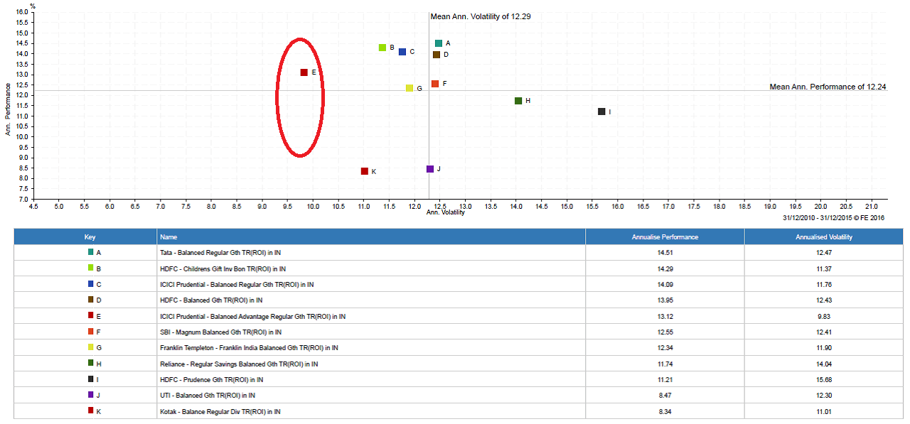Select the orange-red marker F on the chart
The height and width of the screenshot is (424, 910).
(435, 84)
